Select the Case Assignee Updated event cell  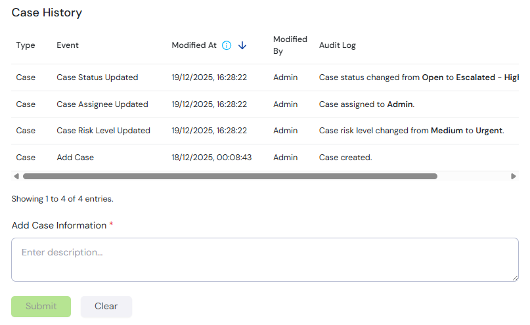tap(102, 104)
